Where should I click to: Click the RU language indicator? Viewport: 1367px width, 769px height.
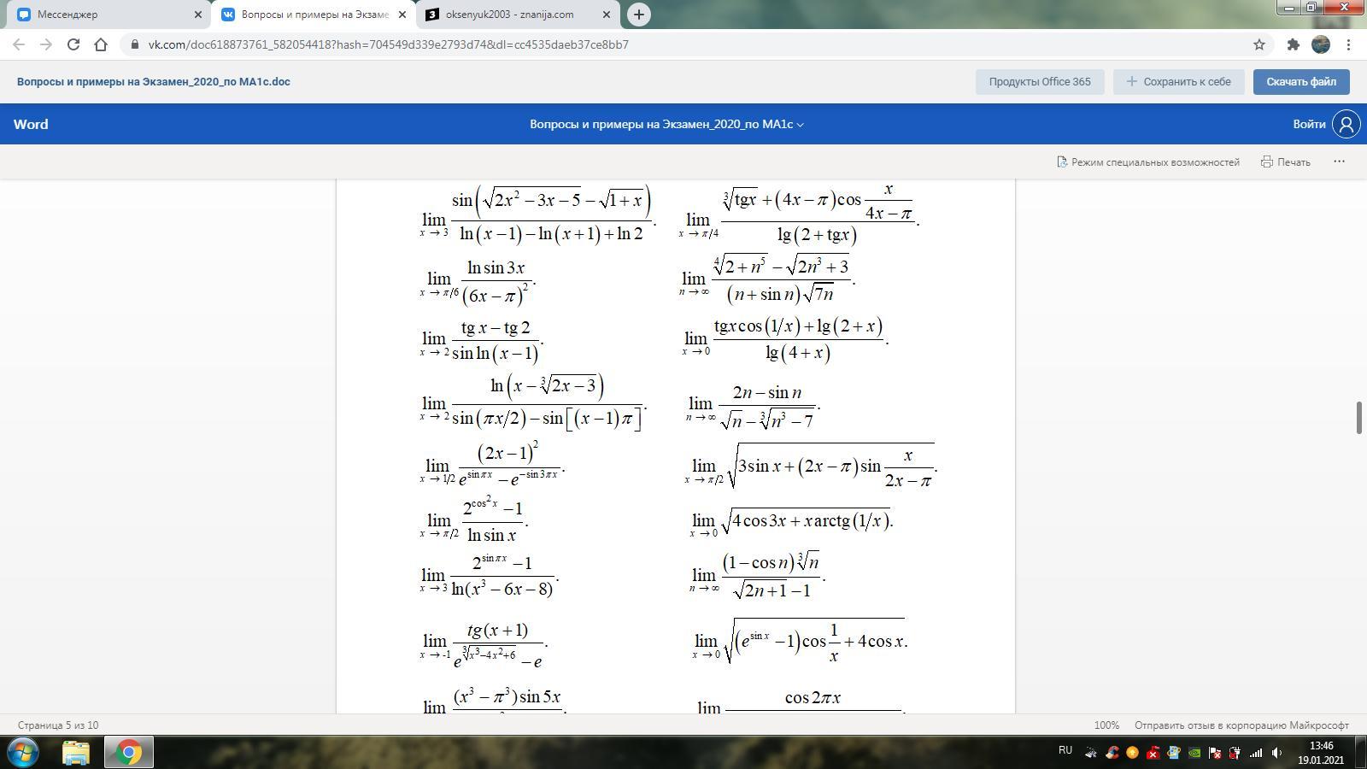1065,750
